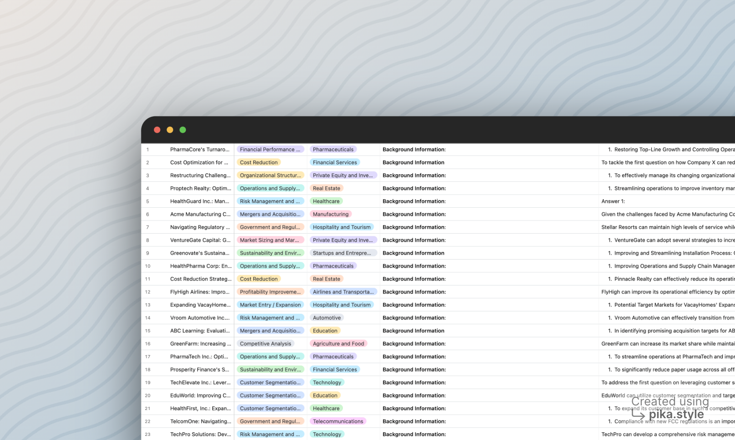The image size is (735, 440).
Task: Click the 'Airlines and Transporta...' industry tag
Action: point(343,292)
